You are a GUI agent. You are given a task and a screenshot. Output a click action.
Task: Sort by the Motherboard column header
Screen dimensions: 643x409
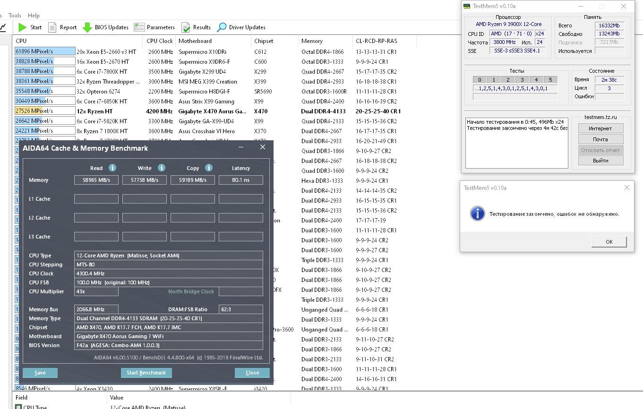point(214,41)
